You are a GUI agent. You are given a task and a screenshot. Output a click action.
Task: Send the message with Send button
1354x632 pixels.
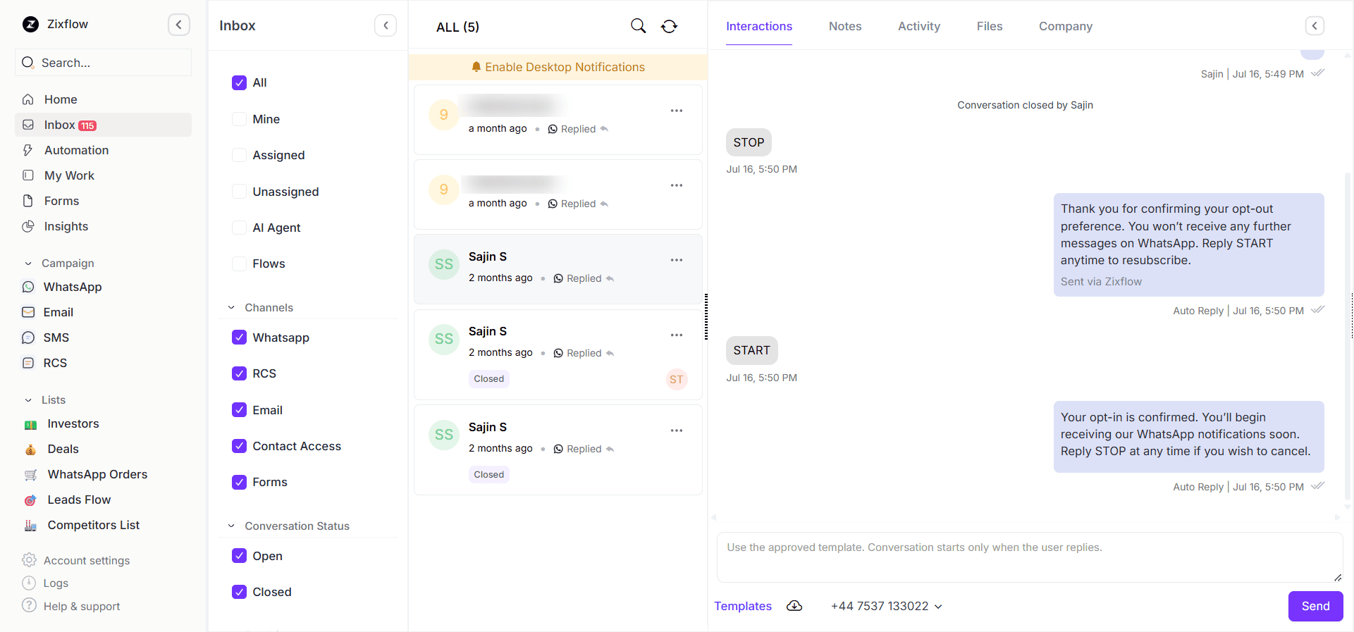[1315, 606]
